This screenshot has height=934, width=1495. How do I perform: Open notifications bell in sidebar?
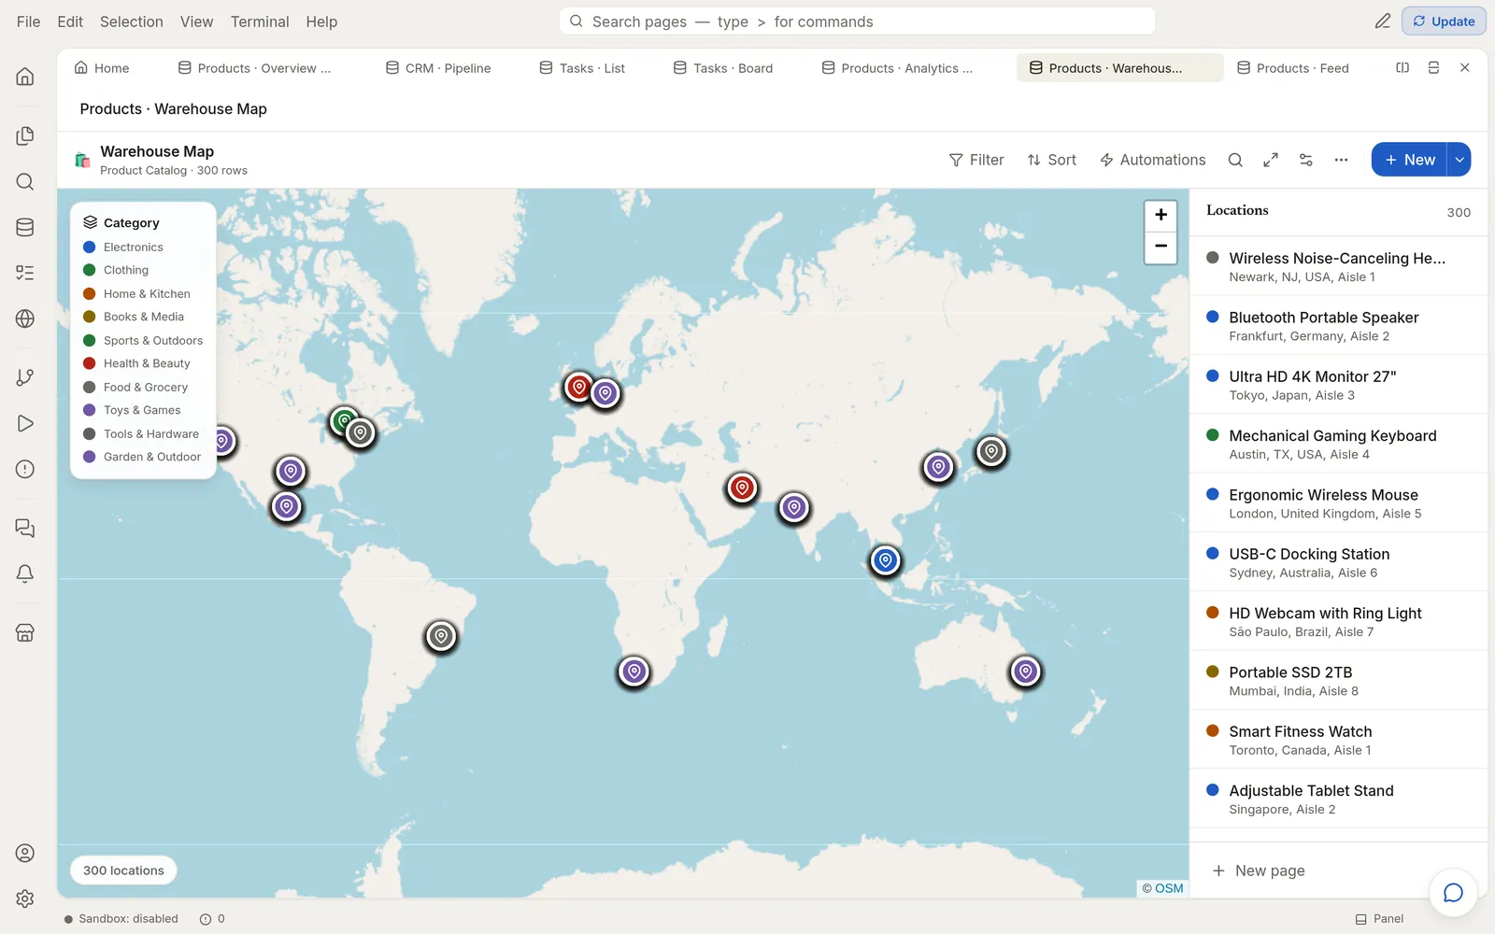pos(25,573)
